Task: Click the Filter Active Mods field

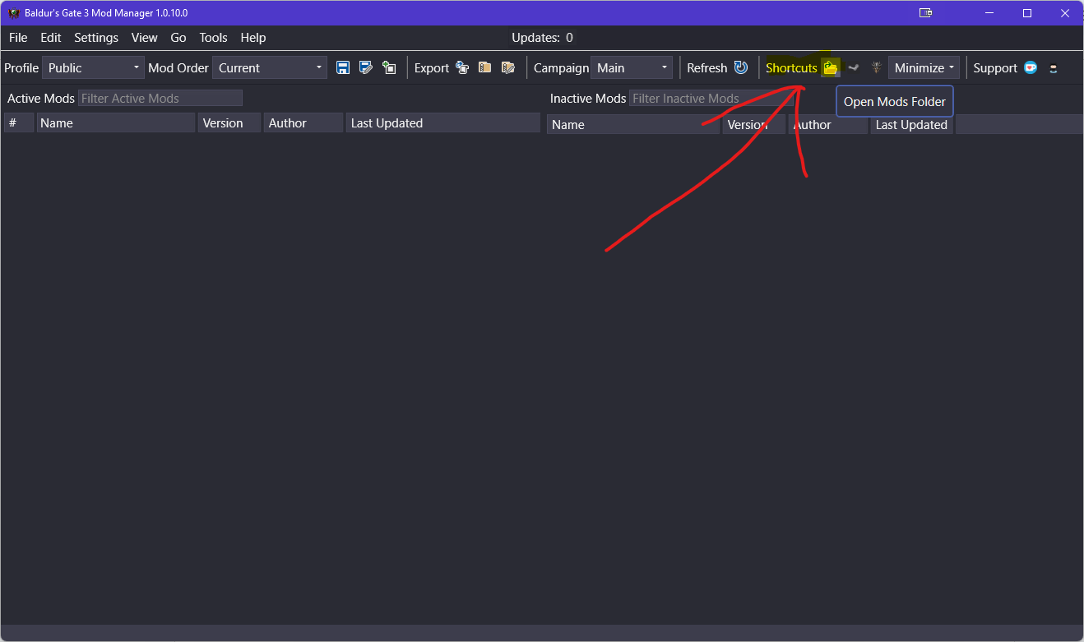Action: coord(160,98)
